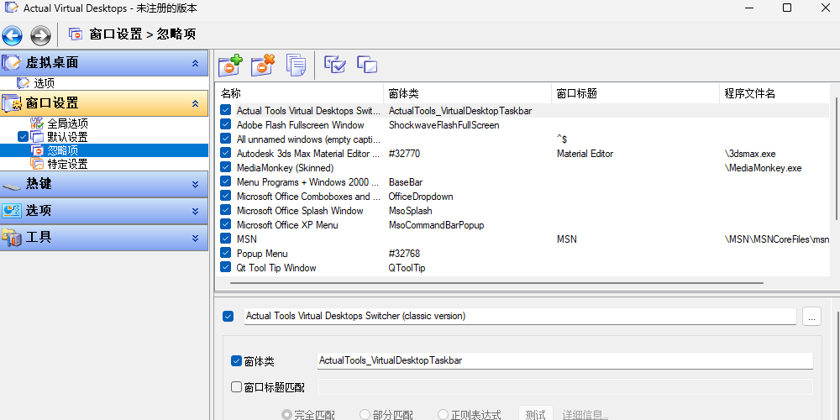Choose the 完全匹配 radio option
This screenshot has width=840, height=420.
point(286,415)
